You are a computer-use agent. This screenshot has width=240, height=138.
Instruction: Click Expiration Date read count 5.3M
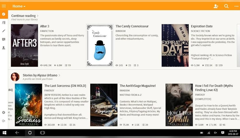[x=195, y=65]
